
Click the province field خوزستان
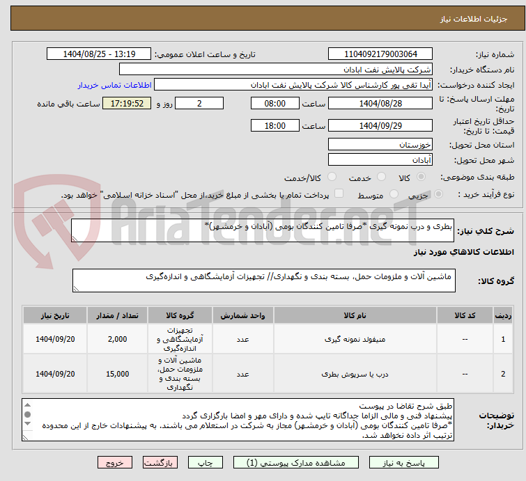click(x=380, y=145)
